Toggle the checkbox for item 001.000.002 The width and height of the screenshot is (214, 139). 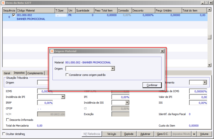[14, 15]
